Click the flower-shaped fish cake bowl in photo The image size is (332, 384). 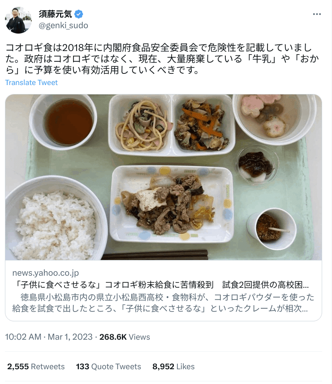coord(275,119)
